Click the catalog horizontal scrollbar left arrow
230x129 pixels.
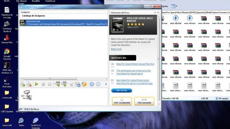point(21,78)
